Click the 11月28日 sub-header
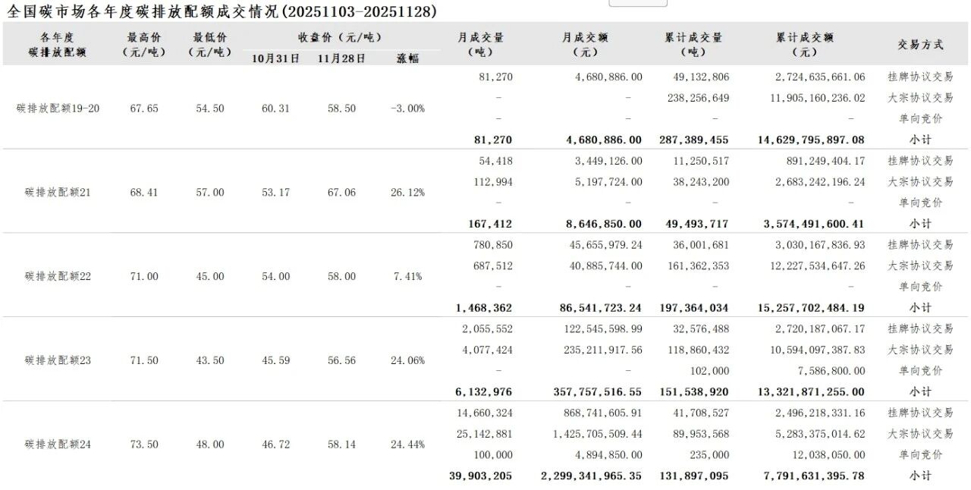 click(341, 58)
